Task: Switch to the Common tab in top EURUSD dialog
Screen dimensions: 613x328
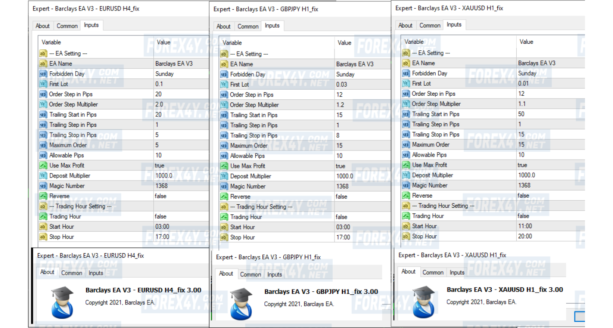Action: click(67, 26)
